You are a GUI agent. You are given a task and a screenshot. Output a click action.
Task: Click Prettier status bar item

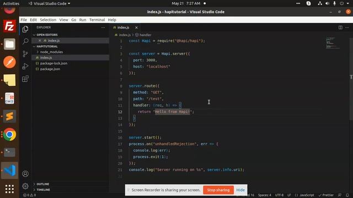326,195
